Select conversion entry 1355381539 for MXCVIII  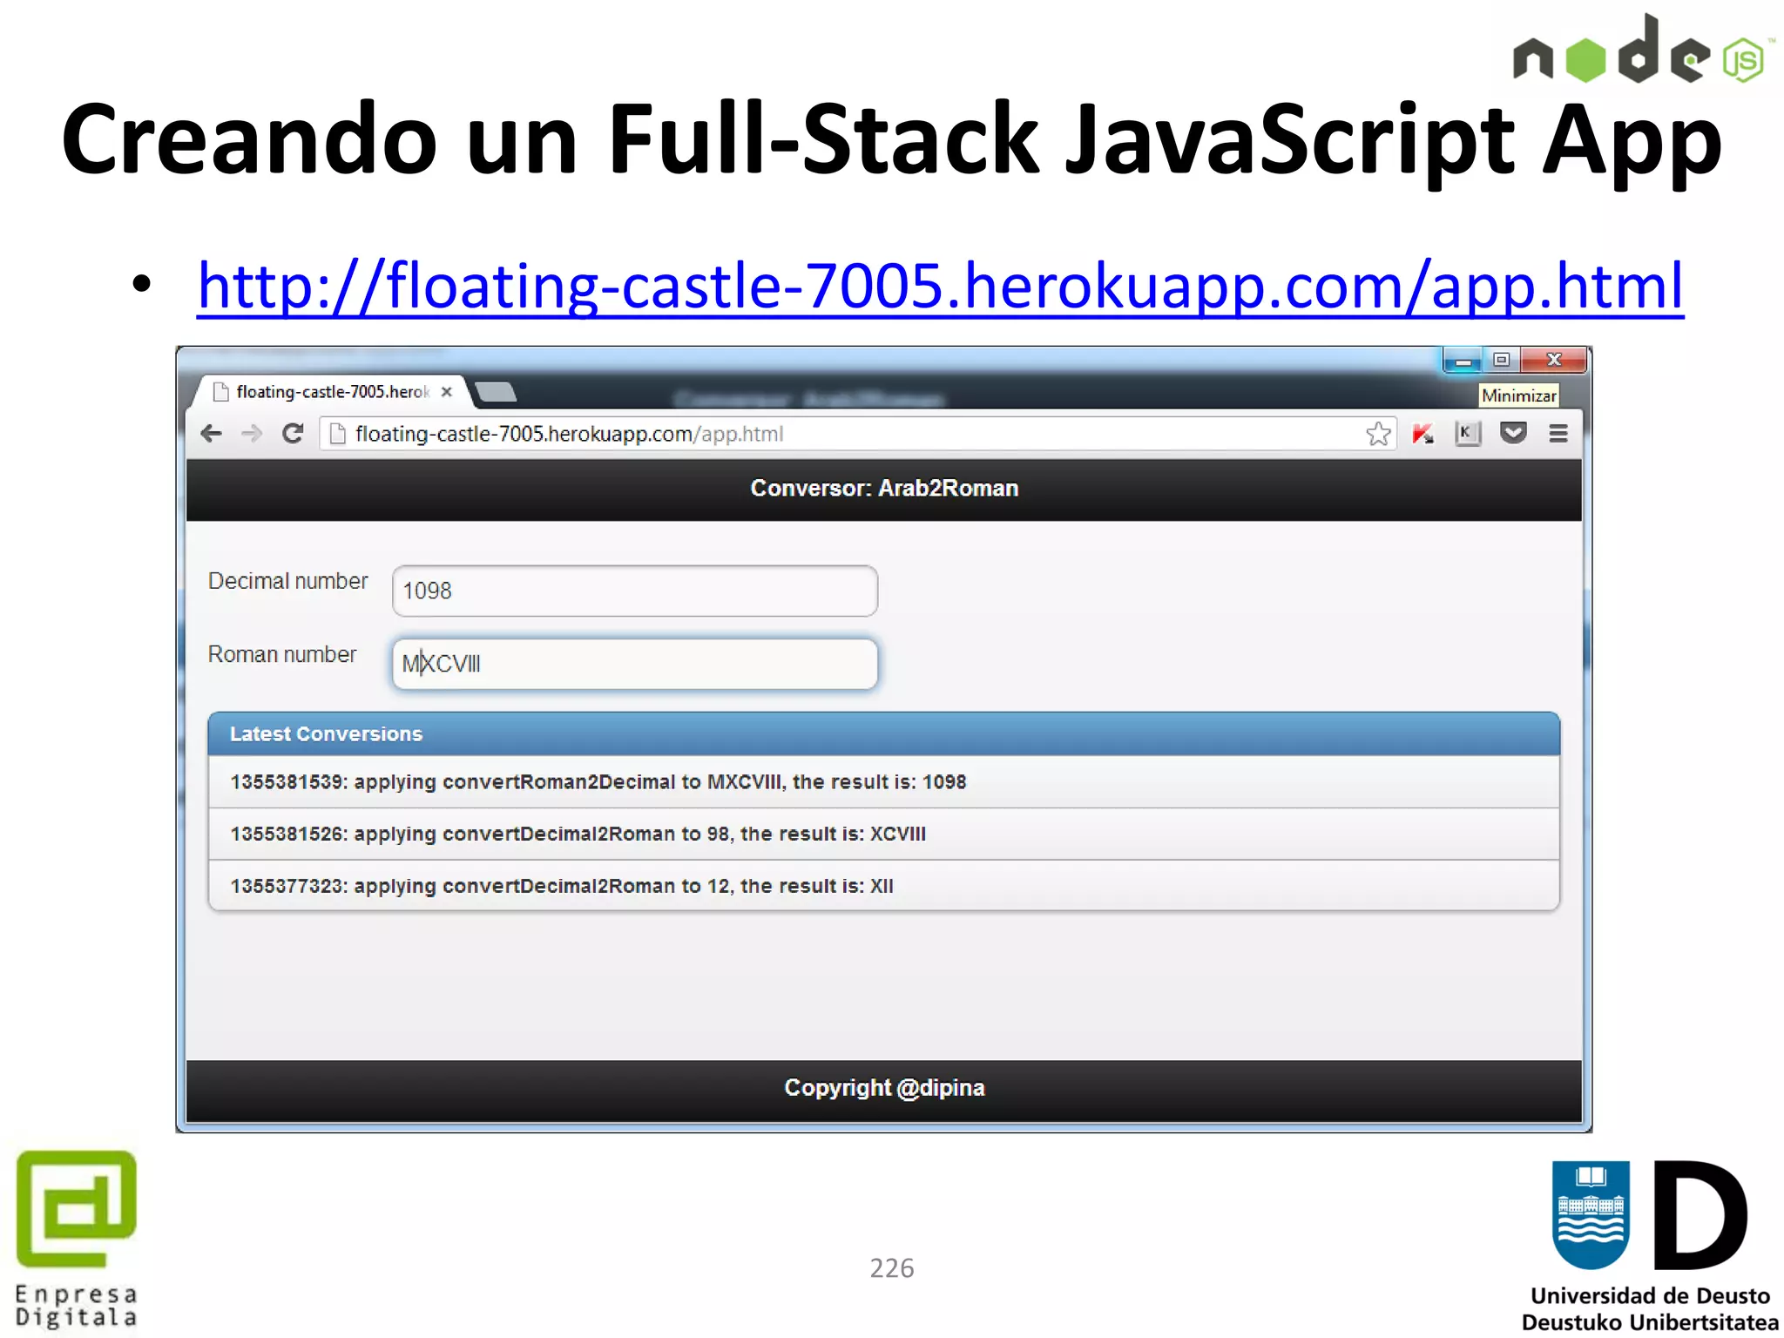point(883,781)
